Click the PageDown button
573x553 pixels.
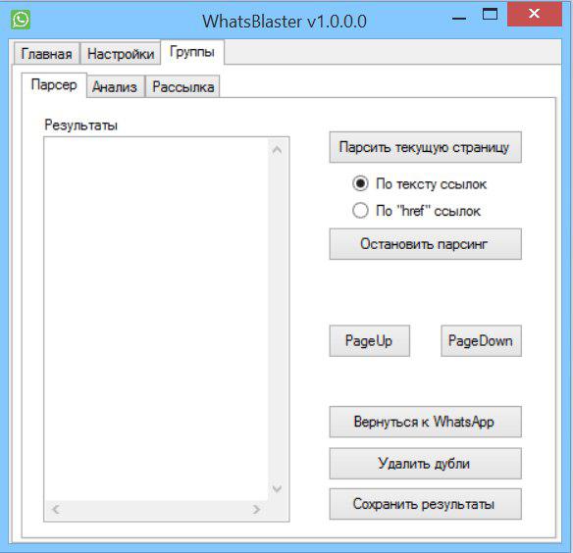click(x=481, y=341)
